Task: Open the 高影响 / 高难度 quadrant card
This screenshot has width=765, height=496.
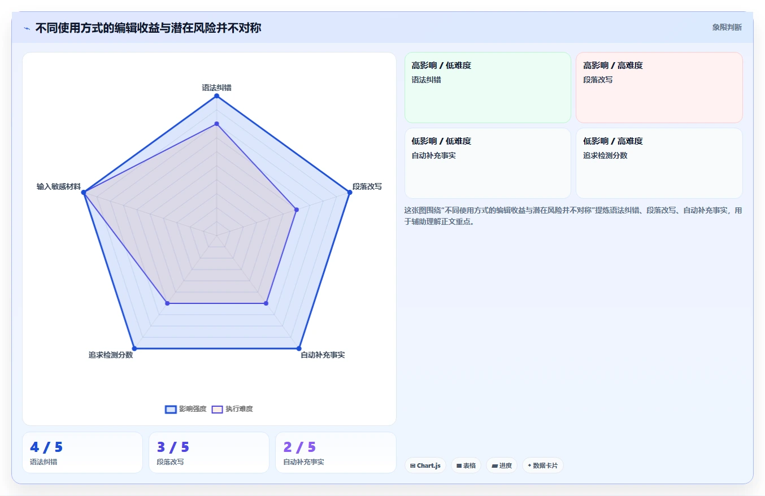Action: 659,88
